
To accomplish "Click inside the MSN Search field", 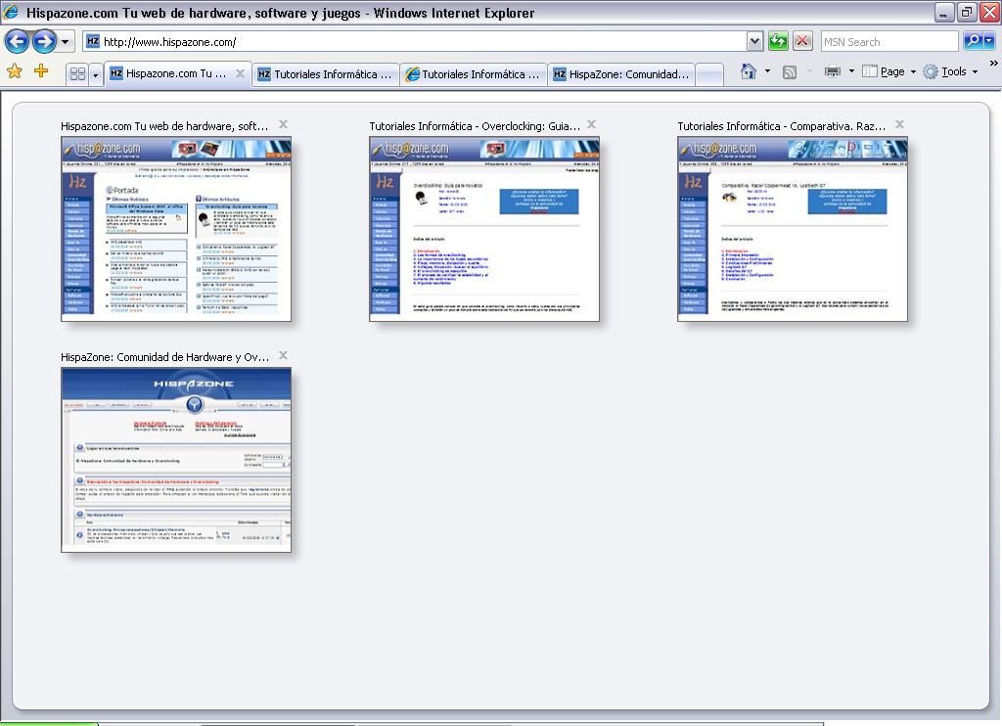I will click(888, 41).
